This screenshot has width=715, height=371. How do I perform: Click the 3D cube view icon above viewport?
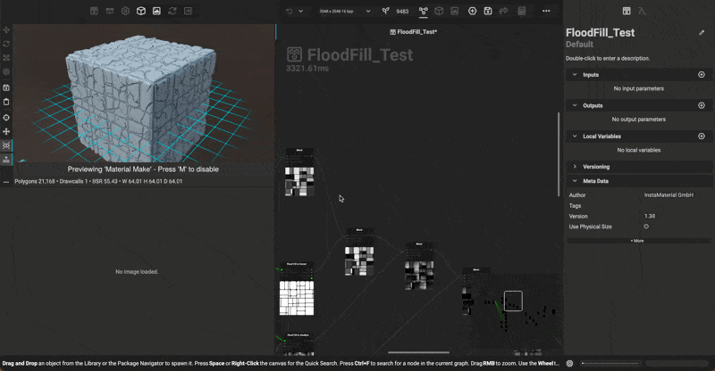pos(141,12)
